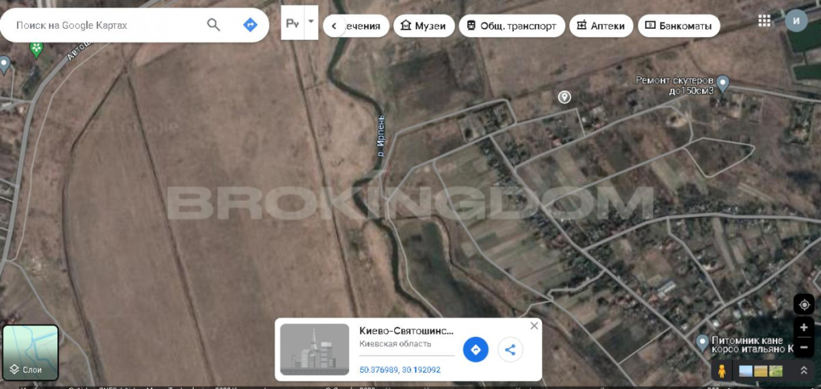
Task: Pick up the Street View pegman
Action: click(721, 371)
